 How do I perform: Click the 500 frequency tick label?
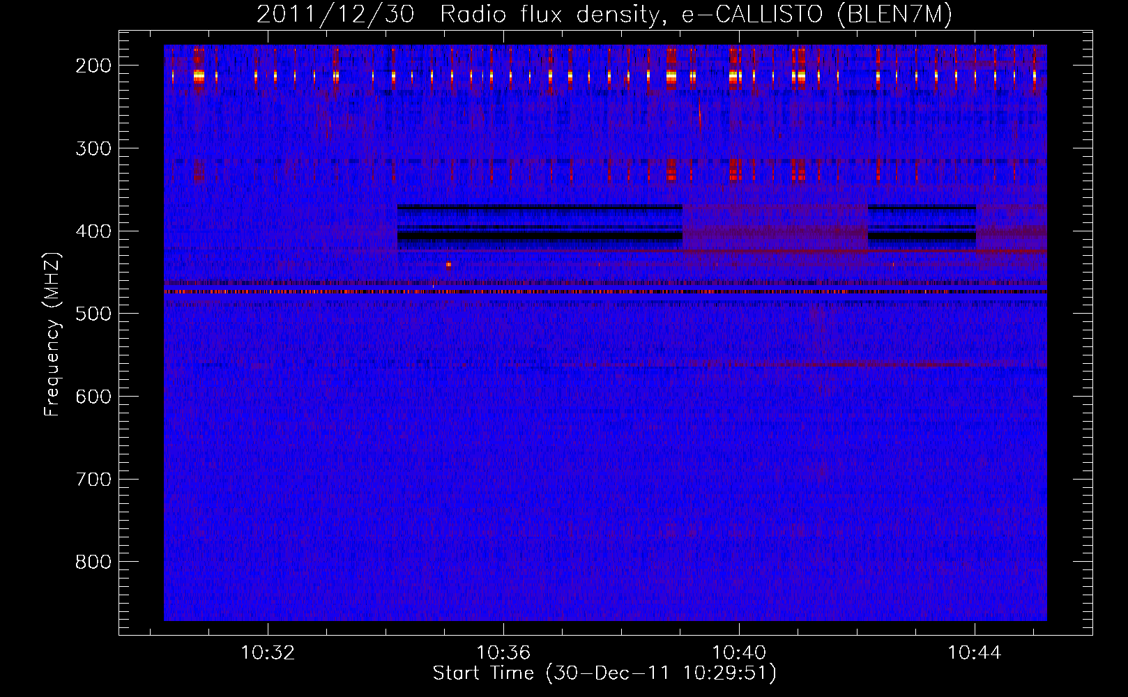click(93, 314)
